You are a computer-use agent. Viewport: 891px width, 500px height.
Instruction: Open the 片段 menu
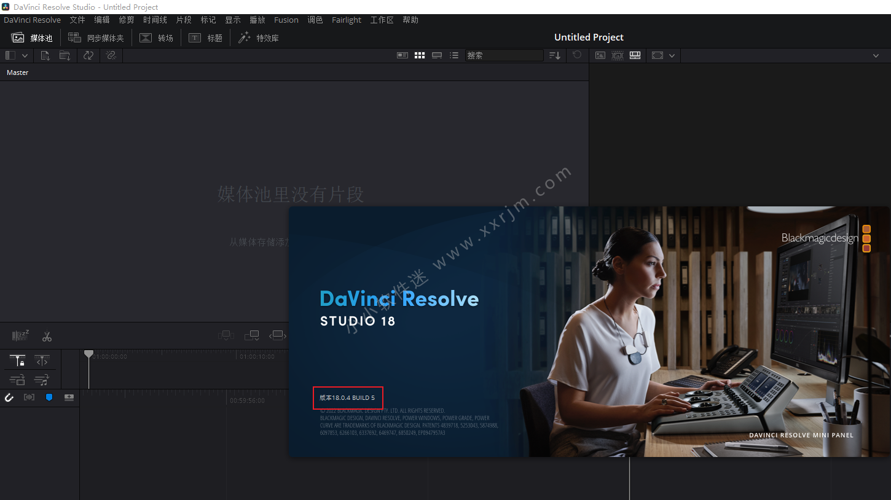[x=184, y=20]
